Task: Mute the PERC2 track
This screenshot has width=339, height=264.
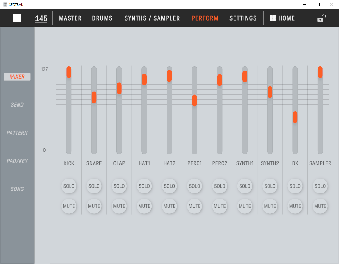Action: point(220,206)
